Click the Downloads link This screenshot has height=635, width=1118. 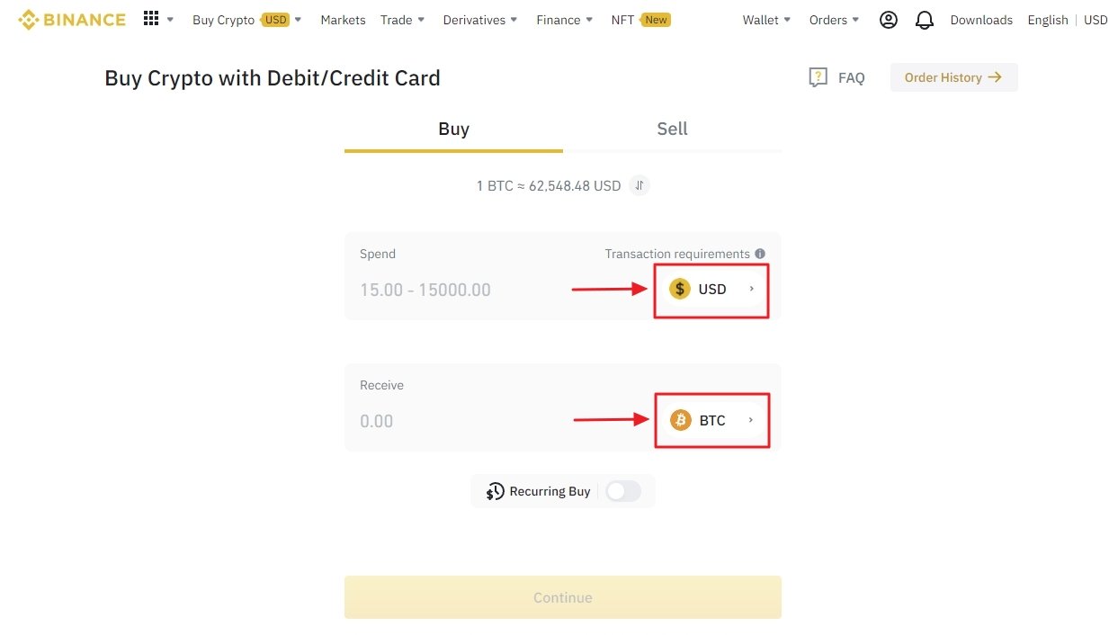[980, 19]
